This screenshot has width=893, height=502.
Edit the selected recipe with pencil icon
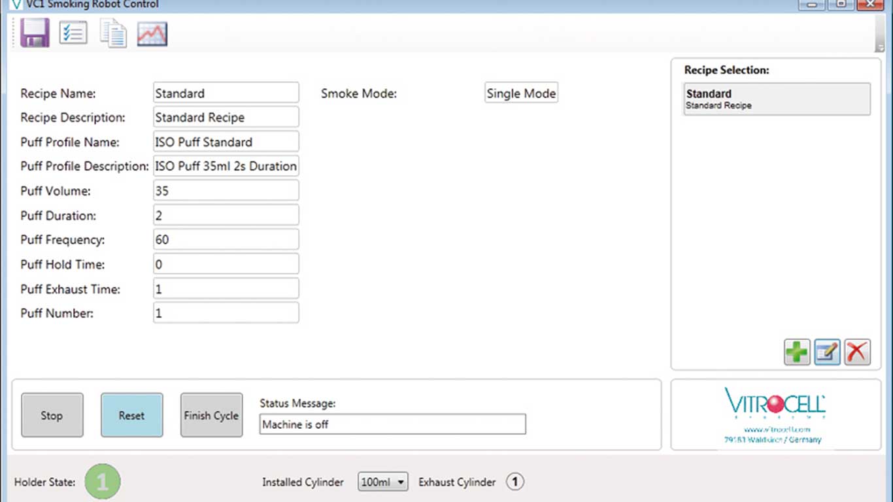click(827, 352)
